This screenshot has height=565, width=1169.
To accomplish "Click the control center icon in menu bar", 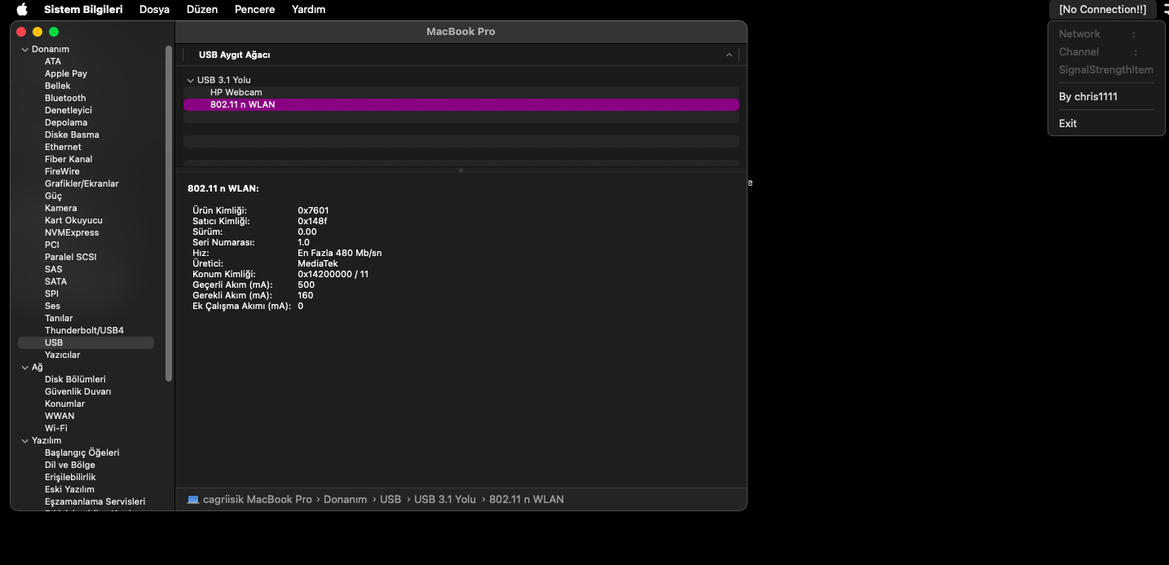I will point(1164,10).
